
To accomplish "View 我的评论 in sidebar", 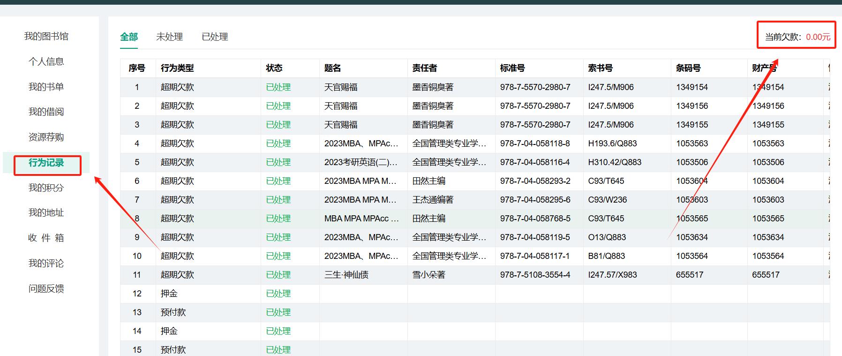I will [x=46, y=263].
